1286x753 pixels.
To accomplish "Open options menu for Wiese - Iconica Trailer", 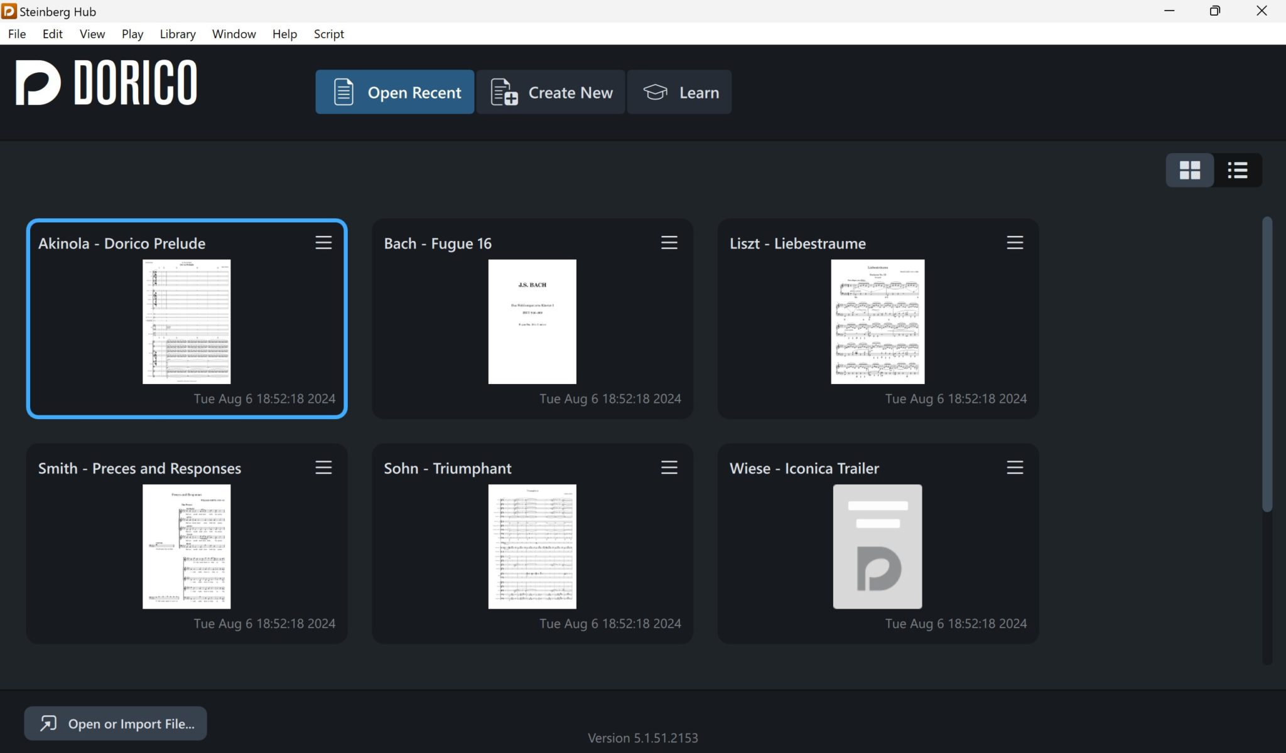I will click(x=1015, y=467).
